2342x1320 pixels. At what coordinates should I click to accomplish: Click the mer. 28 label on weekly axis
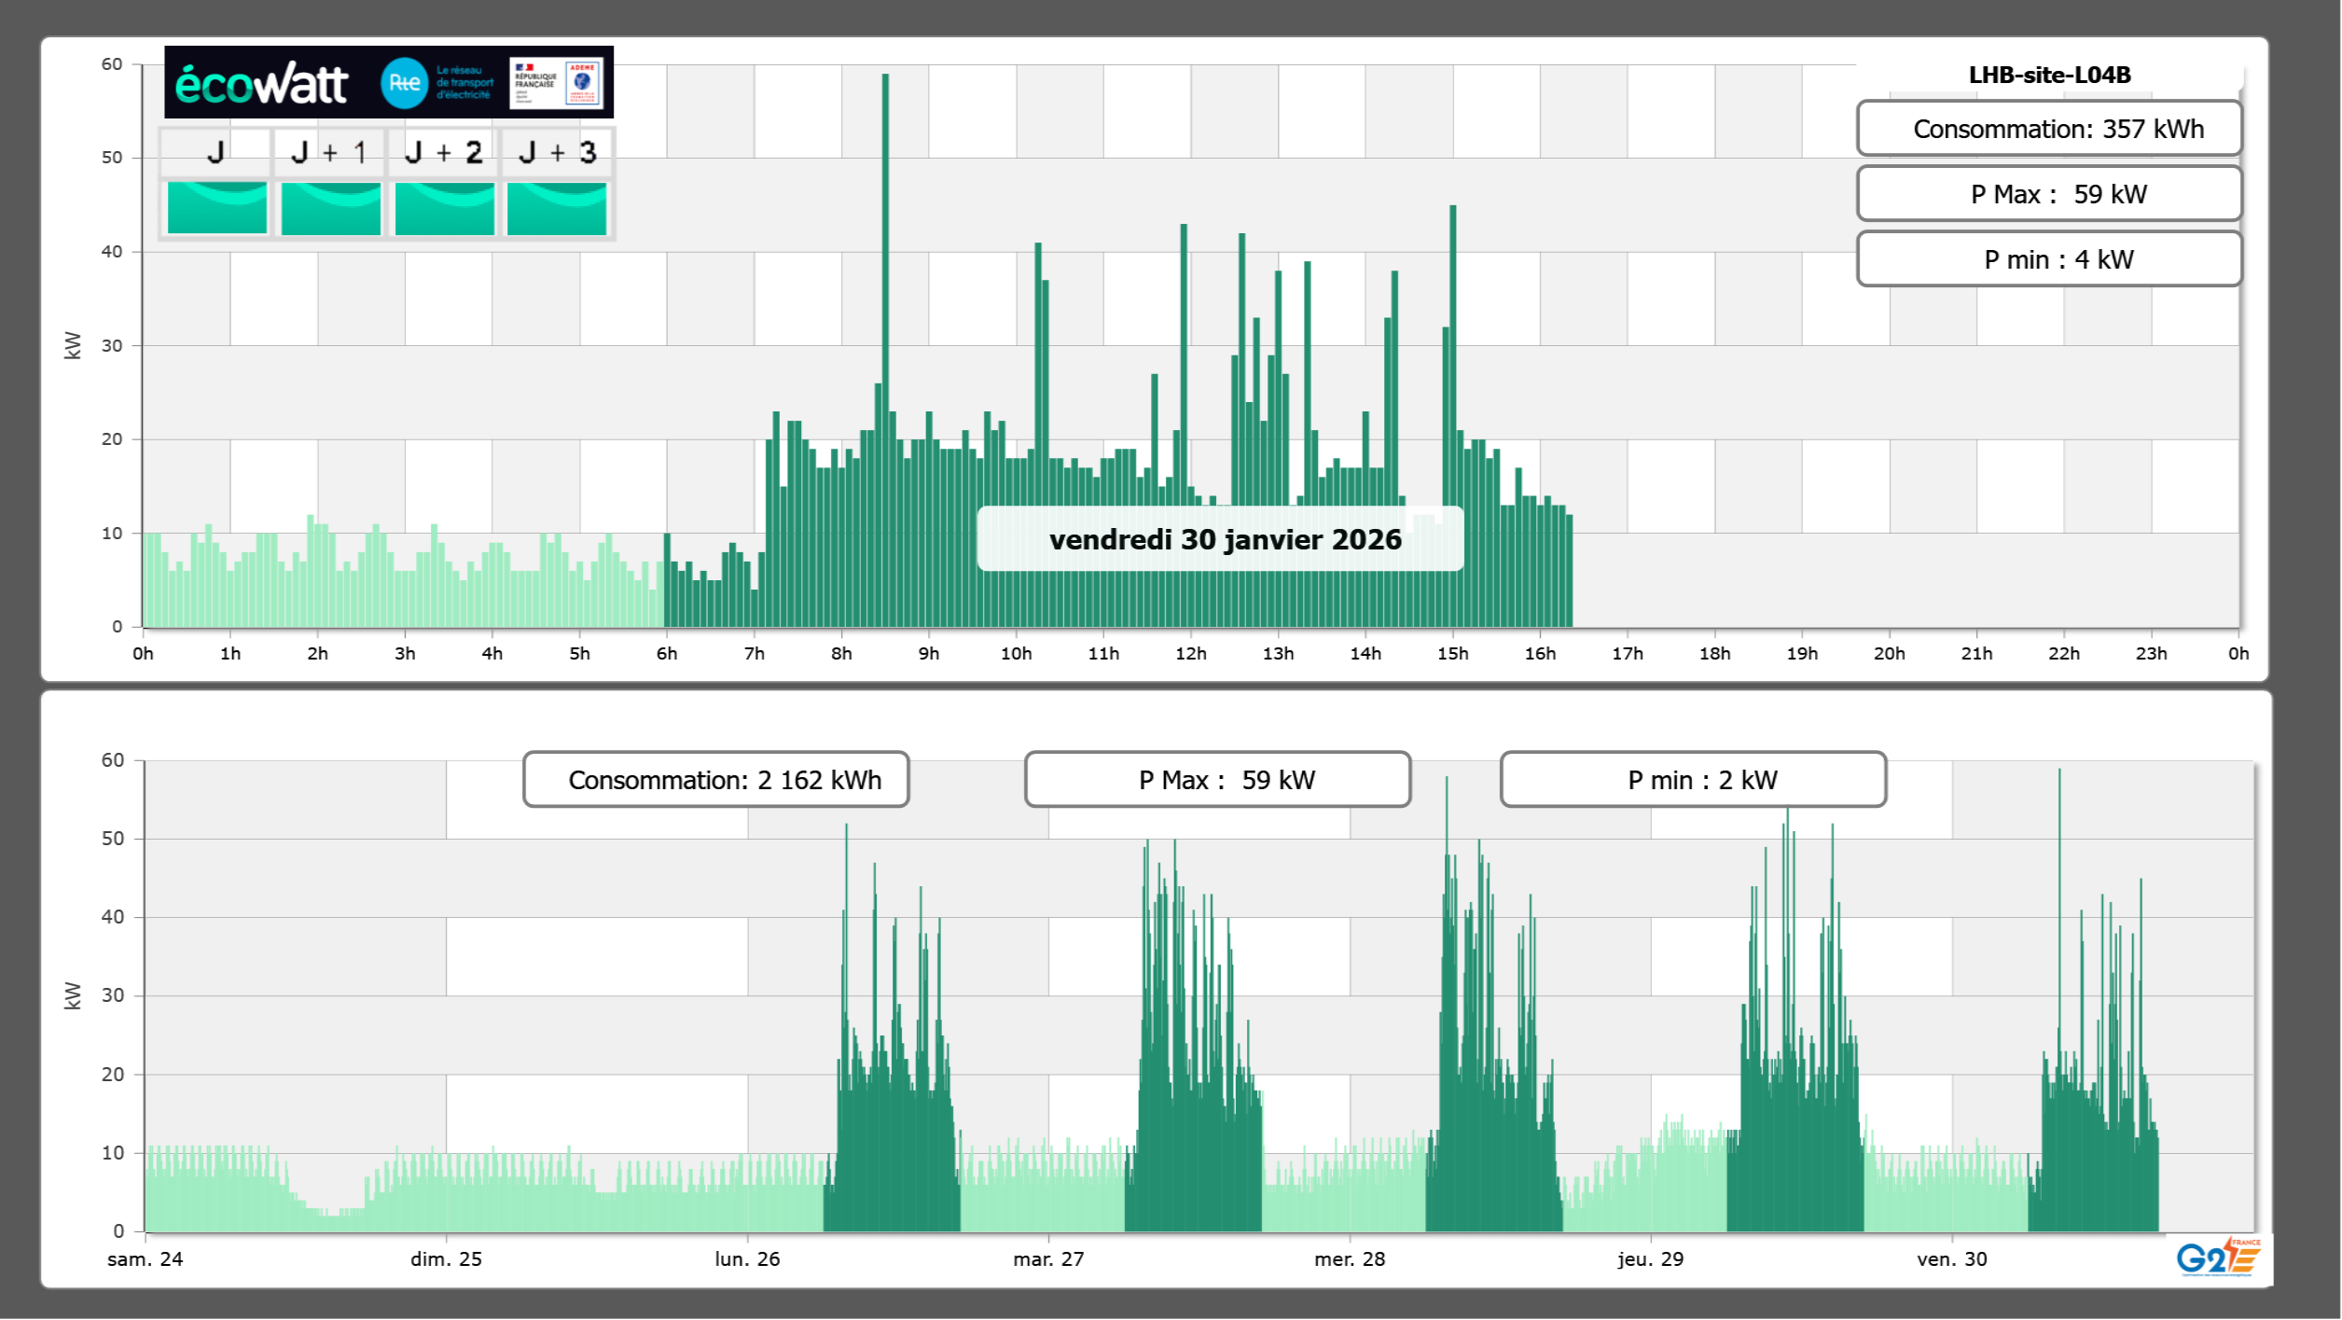click(1349, 1259)
